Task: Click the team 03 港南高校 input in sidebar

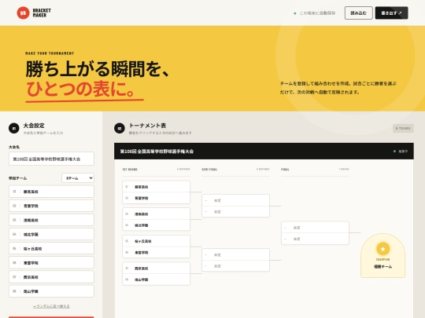Action: coord(51,220)
